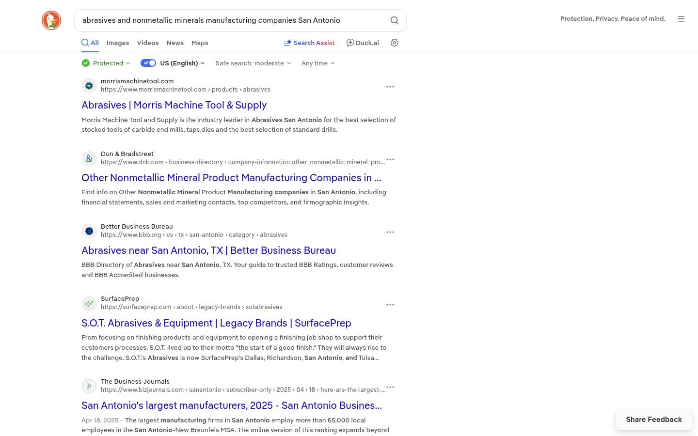Screen dimensions: 698x436
Task: Click the Better Business Bureau site name
Action: [x=137, y=227]
